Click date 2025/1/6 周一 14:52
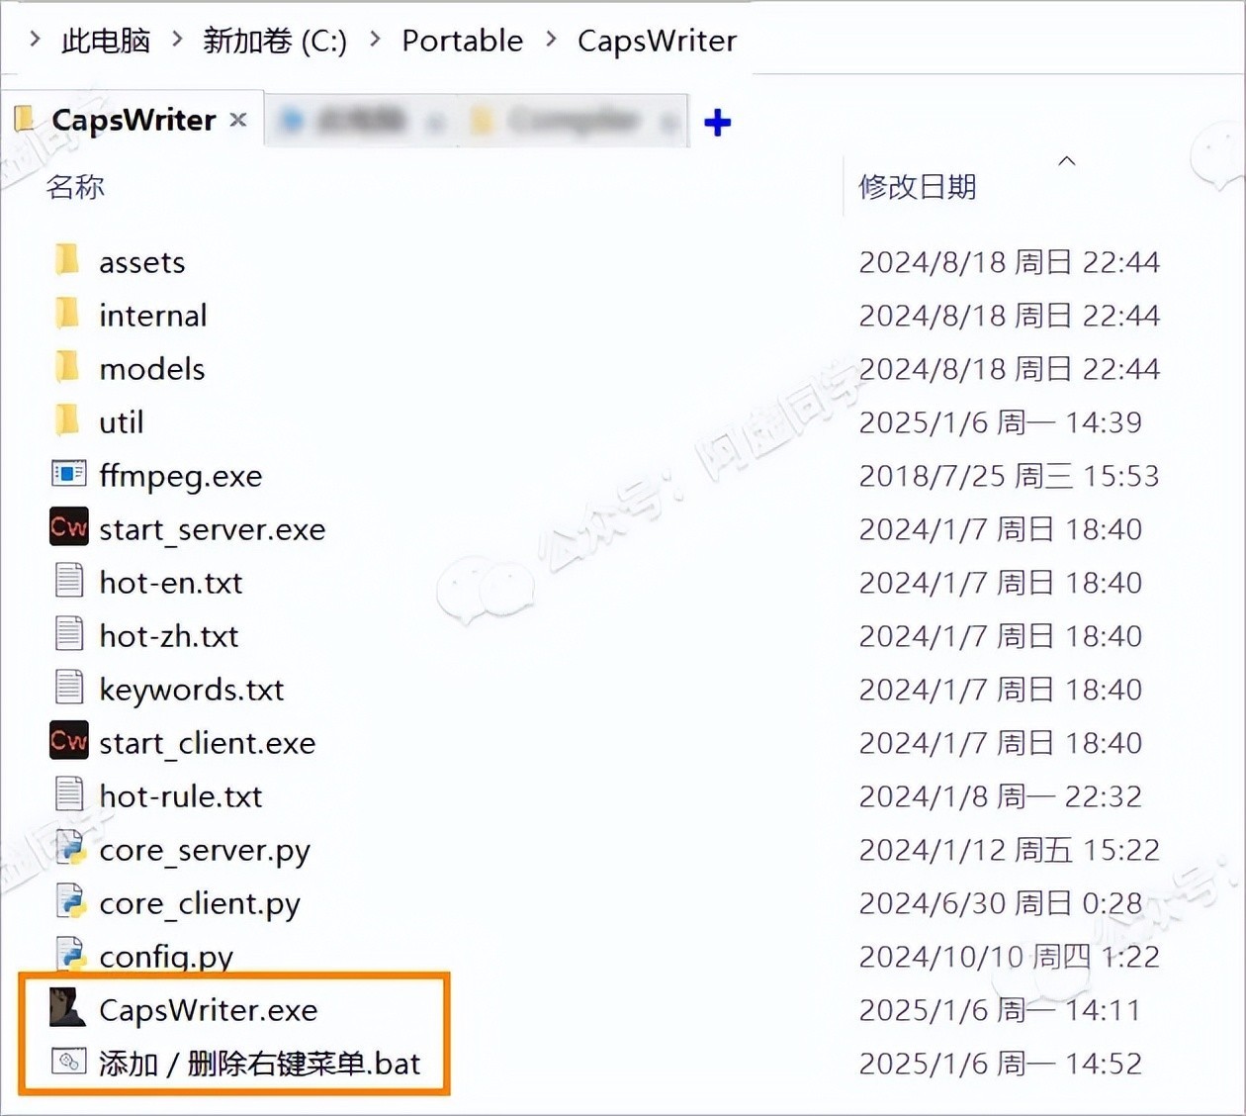Image resolution: width=1246 pixels, height=1116 pixels. pyautogui.click(x=1000, y=1064)
